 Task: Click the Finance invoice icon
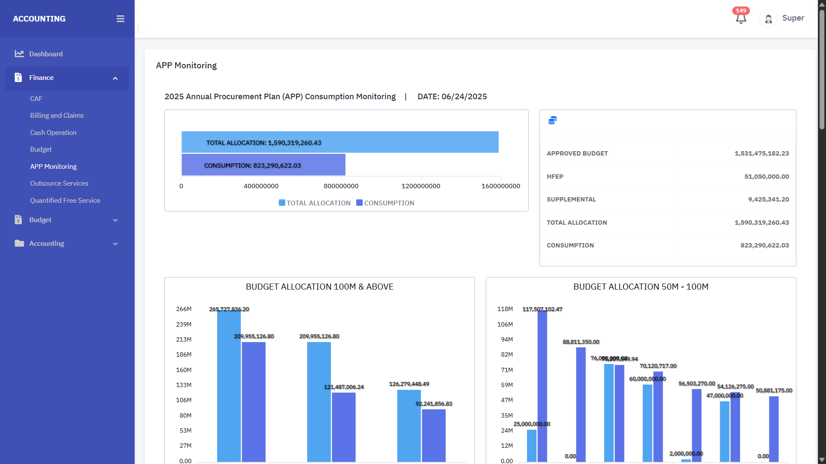coord(18,77)
